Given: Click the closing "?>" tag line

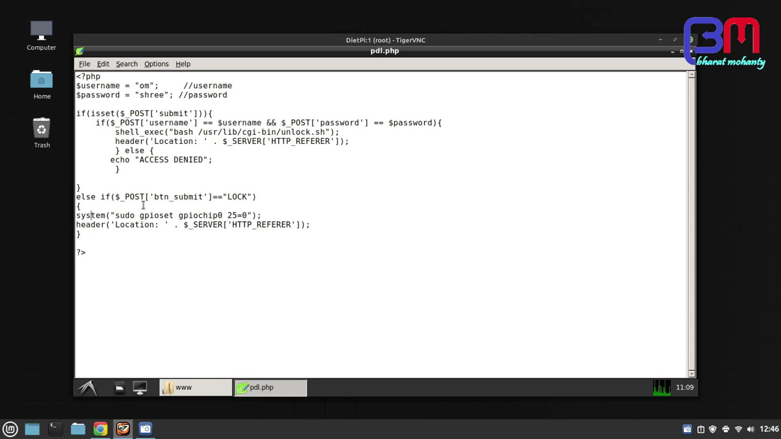Looking at the screenshot, I should point(81,253).
